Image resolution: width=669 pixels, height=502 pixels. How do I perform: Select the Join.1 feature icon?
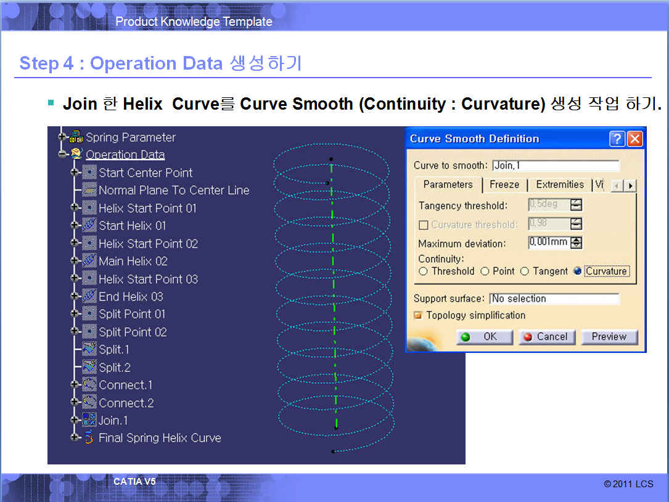pos(89,421)
